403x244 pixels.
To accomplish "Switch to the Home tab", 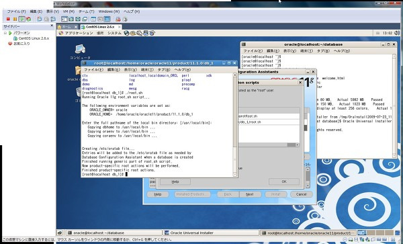I will click(67, 27).
